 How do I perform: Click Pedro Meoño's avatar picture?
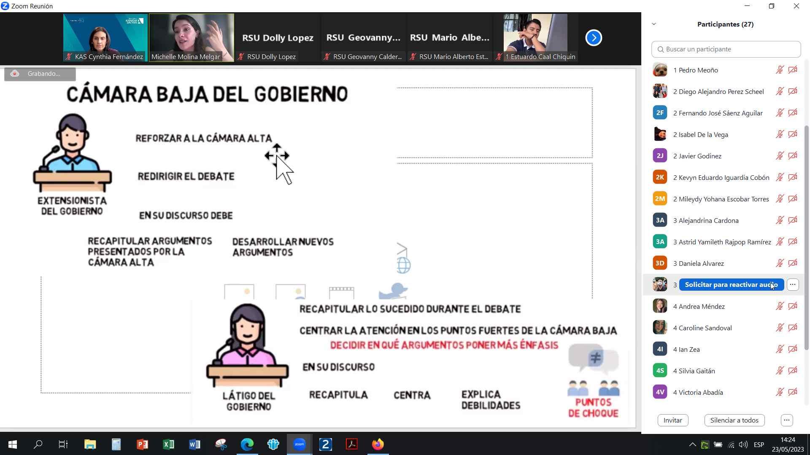[x=660, y=70]
